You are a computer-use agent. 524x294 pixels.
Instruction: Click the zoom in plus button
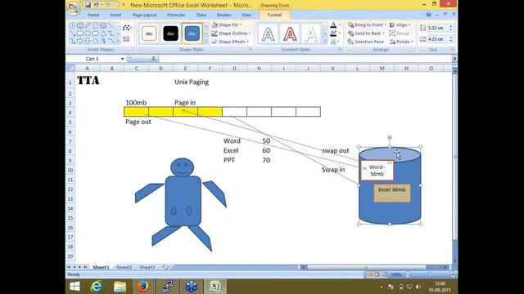(x=453, y=274)
